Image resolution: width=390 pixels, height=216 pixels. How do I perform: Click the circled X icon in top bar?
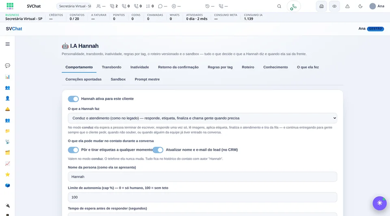pyautogui.click(x=174, y=6)
